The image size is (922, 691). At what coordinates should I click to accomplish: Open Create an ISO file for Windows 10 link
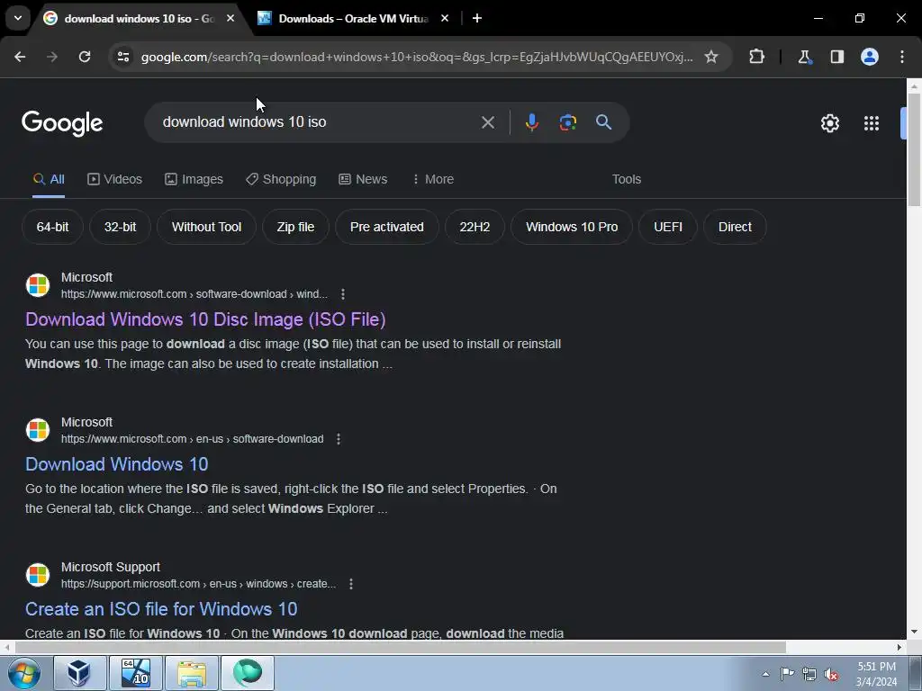coord(161,609)
